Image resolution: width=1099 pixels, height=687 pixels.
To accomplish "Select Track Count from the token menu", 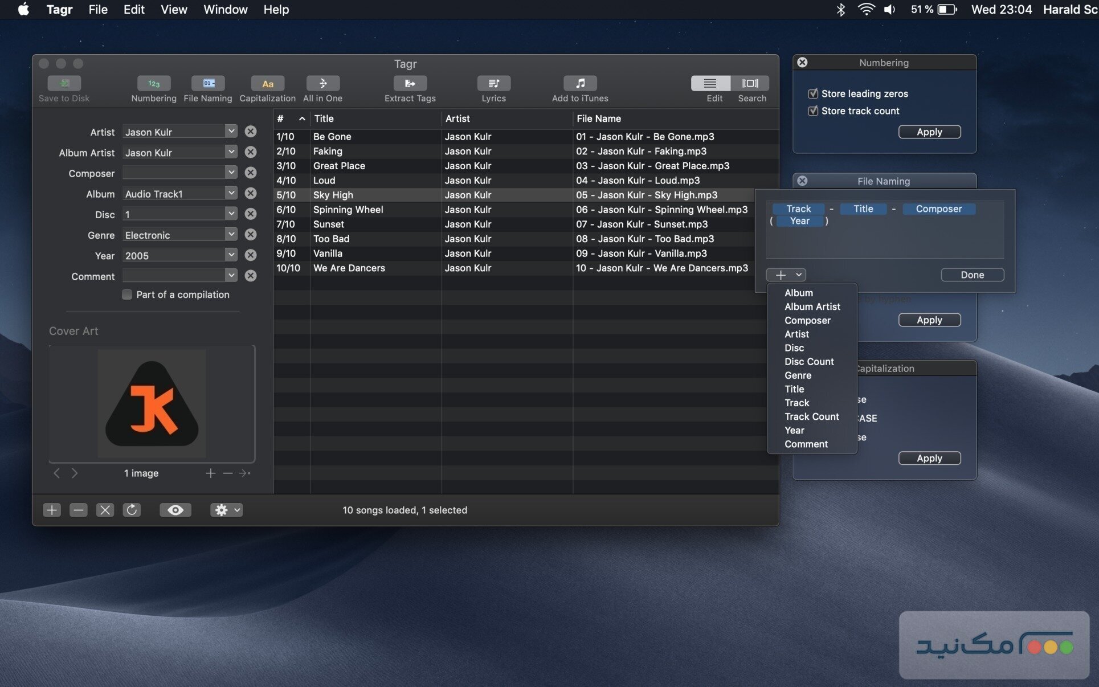I will tap(811, 416).
